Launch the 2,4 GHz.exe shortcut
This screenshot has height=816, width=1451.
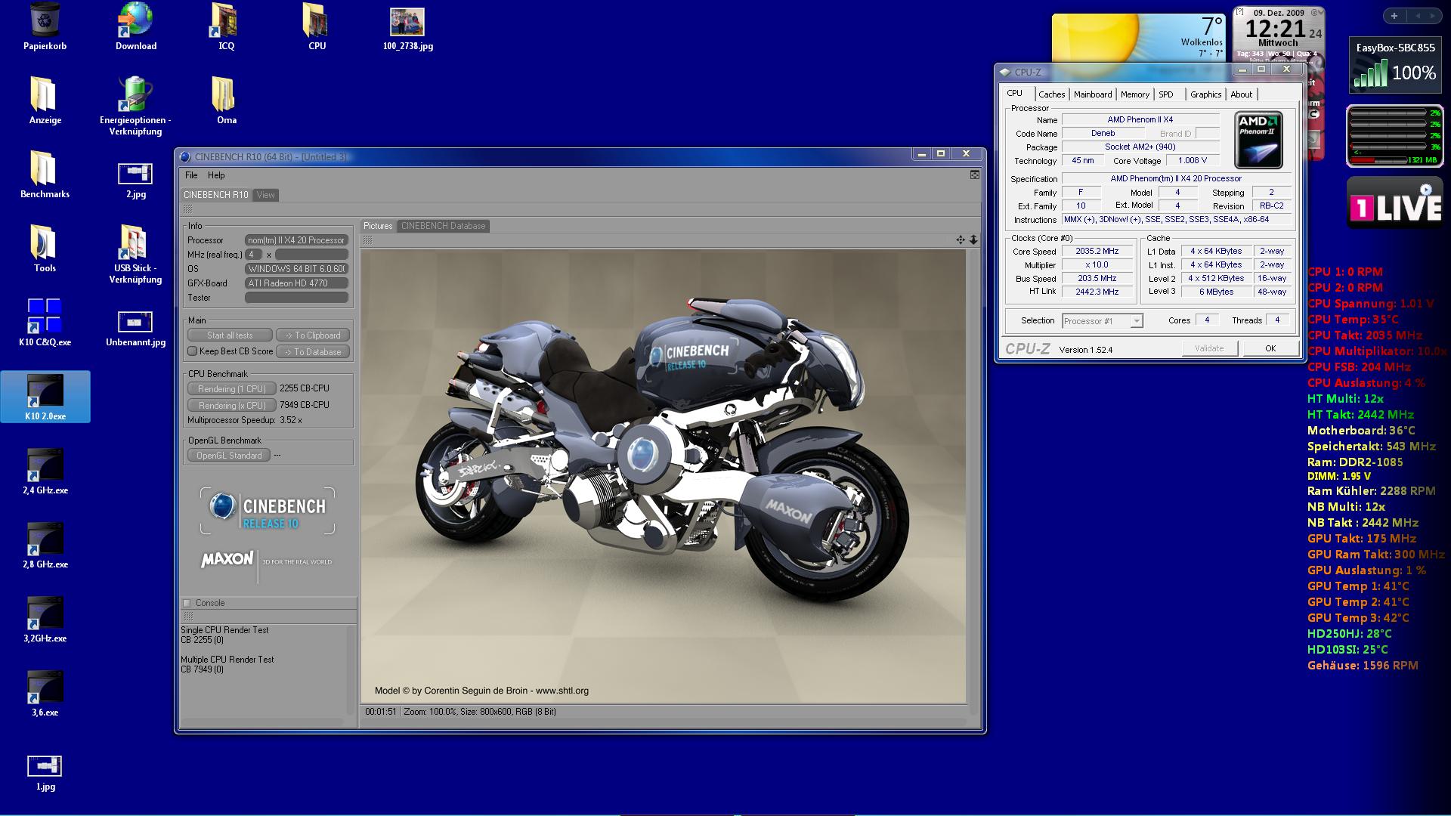point(45,471)
